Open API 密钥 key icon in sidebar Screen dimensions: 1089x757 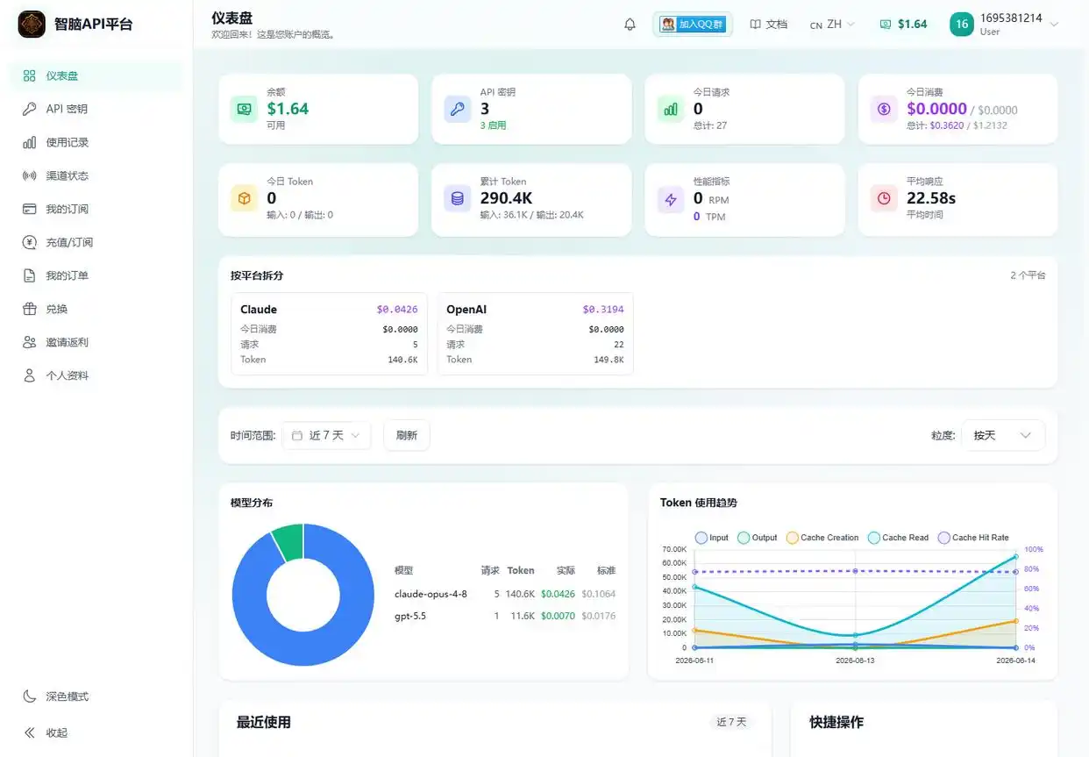pos(29,109)
